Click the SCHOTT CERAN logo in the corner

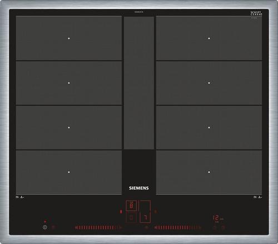coord(256,13)
